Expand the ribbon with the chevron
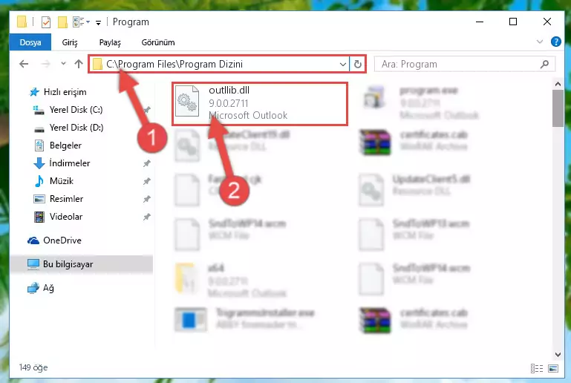 tap(540, 42)
